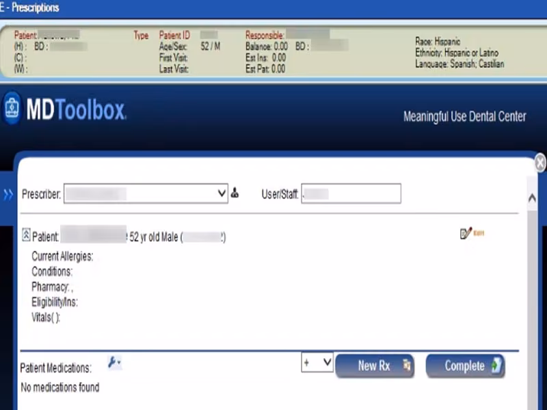The height and width of the screenshot is (410, 547).
Task: Expand the side panel with double chevron
Action: (8, 195)
